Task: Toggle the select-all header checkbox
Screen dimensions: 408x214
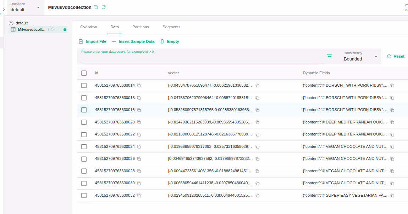Action: click(x=84, y=73)
